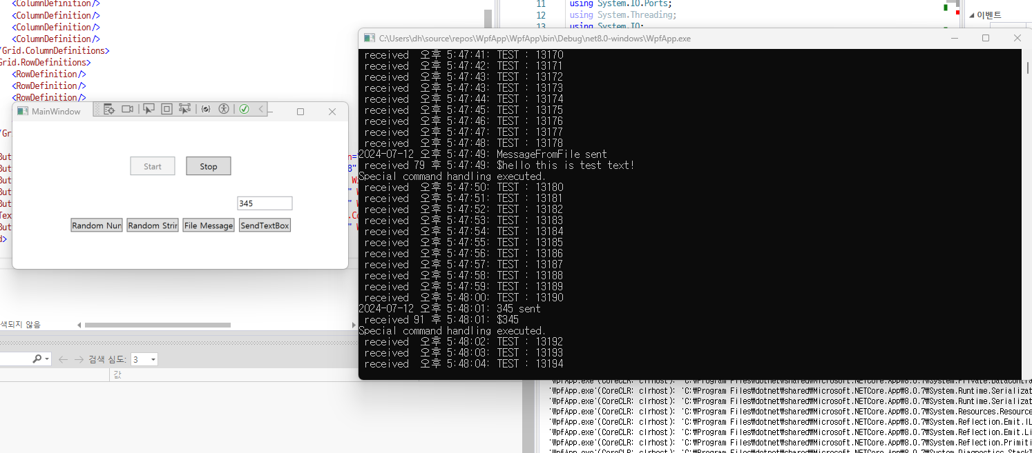Click the Stop button in MainWindow
The image size is (1032, 453).
point(209,166)
